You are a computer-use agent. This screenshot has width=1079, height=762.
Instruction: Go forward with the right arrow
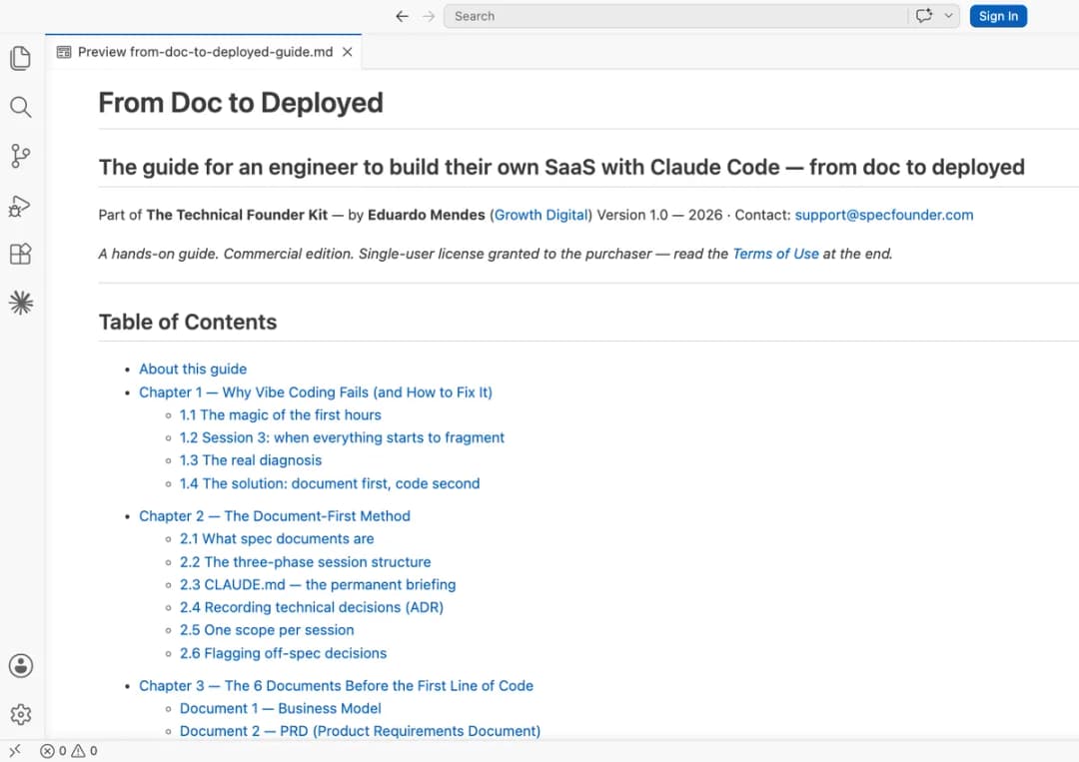[x=429, y=17]
